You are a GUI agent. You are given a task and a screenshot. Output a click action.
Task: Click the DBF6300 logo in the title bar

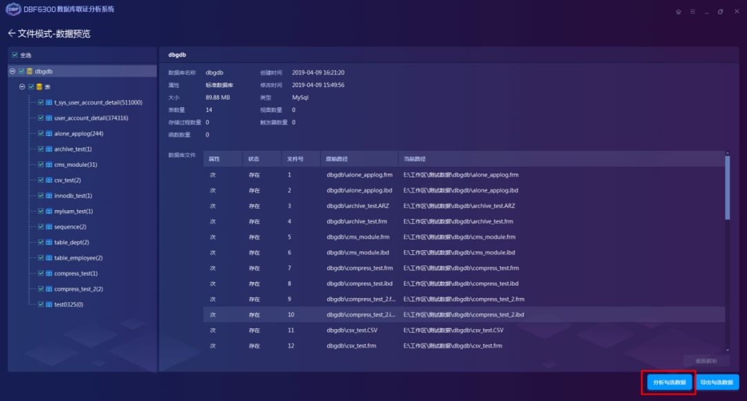[x=13, y=9]
